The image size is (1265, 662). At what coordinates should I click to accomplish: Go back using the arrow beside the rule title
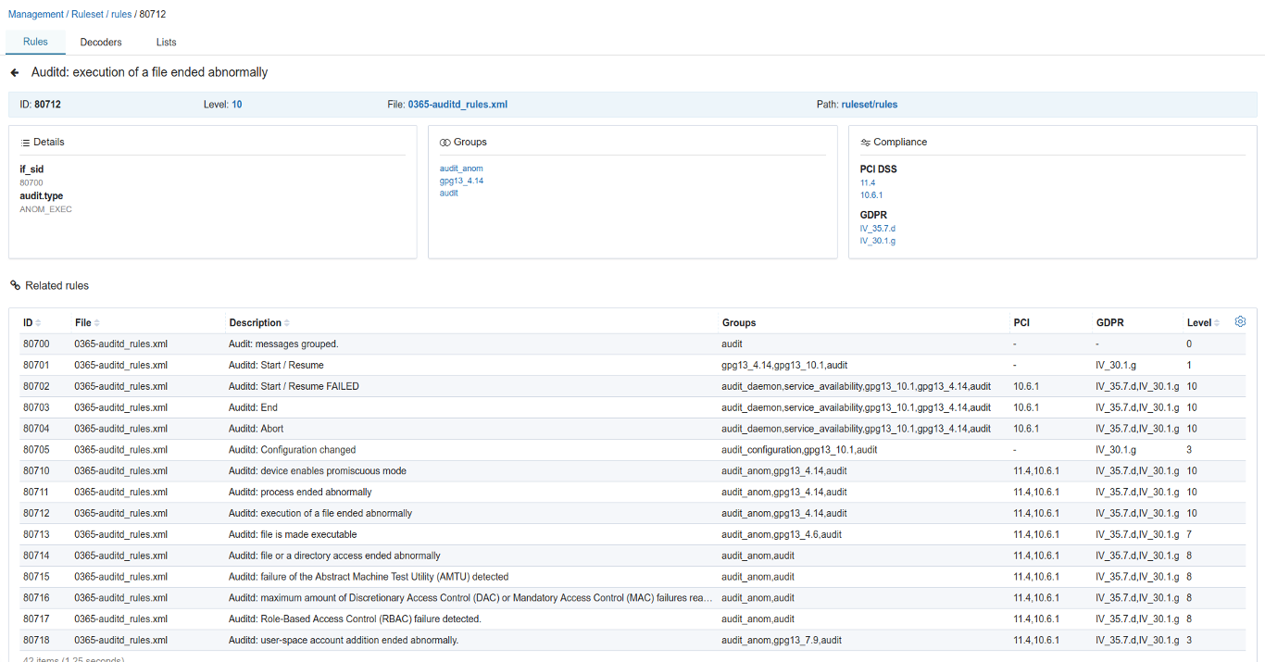click(15, 72)
